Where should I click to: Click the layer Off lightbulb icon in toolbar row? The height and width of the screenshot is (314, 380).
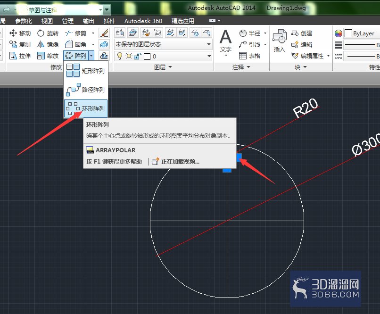point(207,33)
